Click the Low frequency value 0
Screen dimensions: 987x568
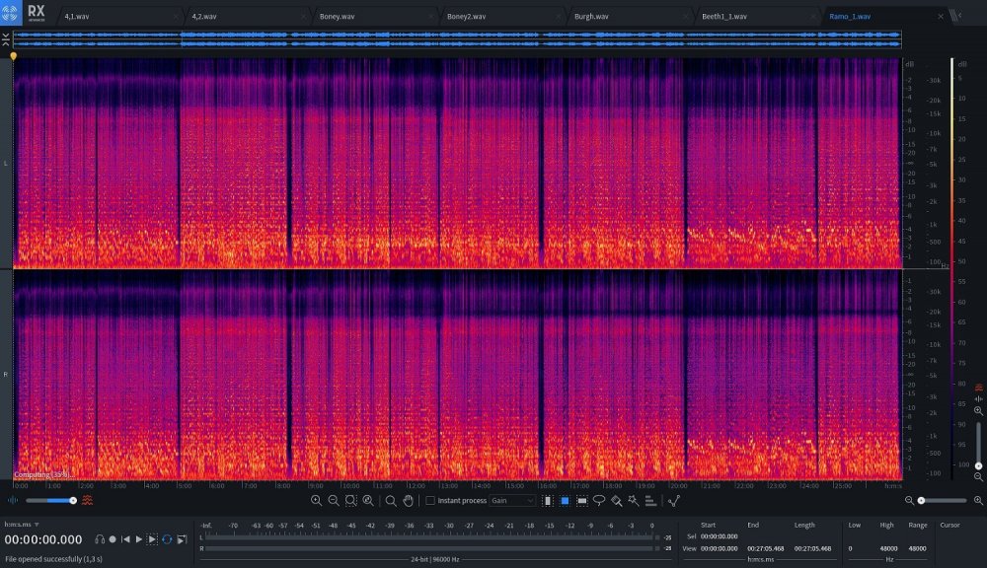click(x=851, y=548)
